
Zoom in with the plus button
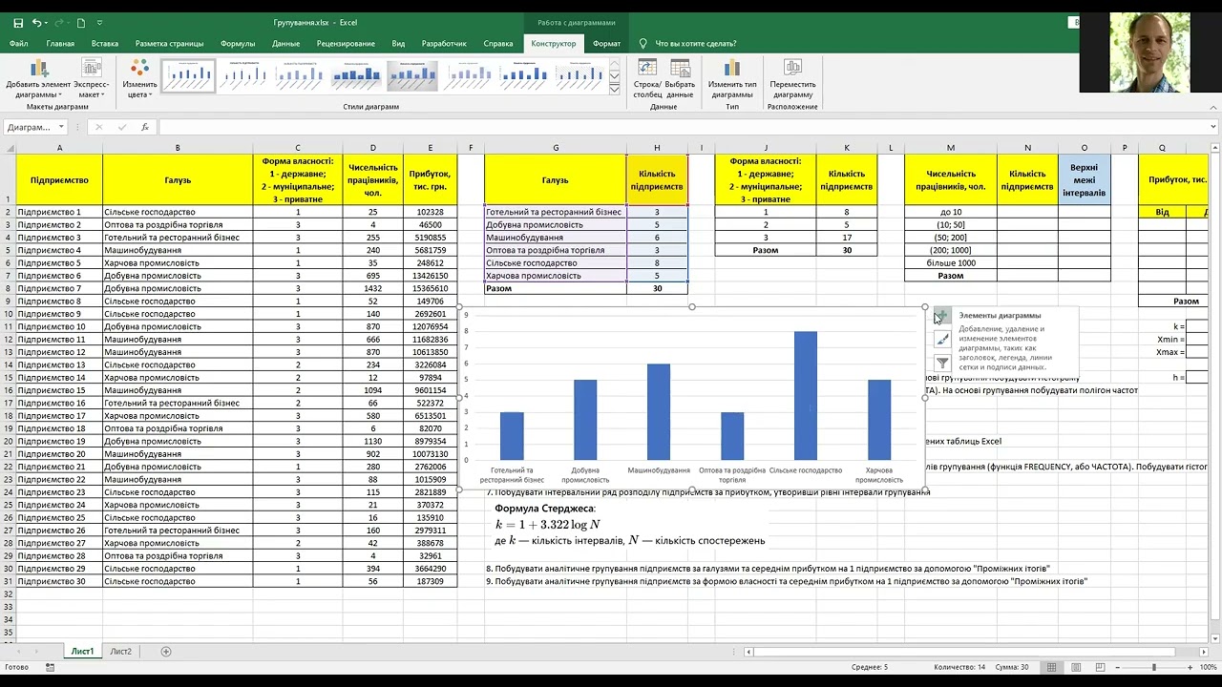(1188, 667)
